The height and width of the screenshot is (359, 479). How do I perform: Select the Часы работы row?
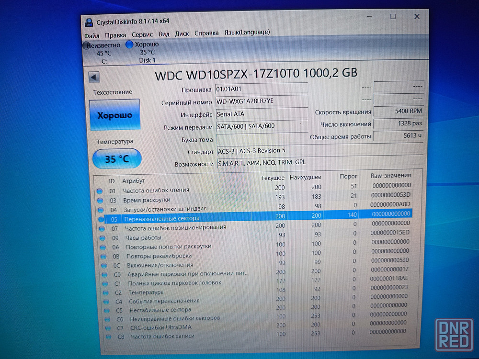pyautogui.click(x=257, y=236)
